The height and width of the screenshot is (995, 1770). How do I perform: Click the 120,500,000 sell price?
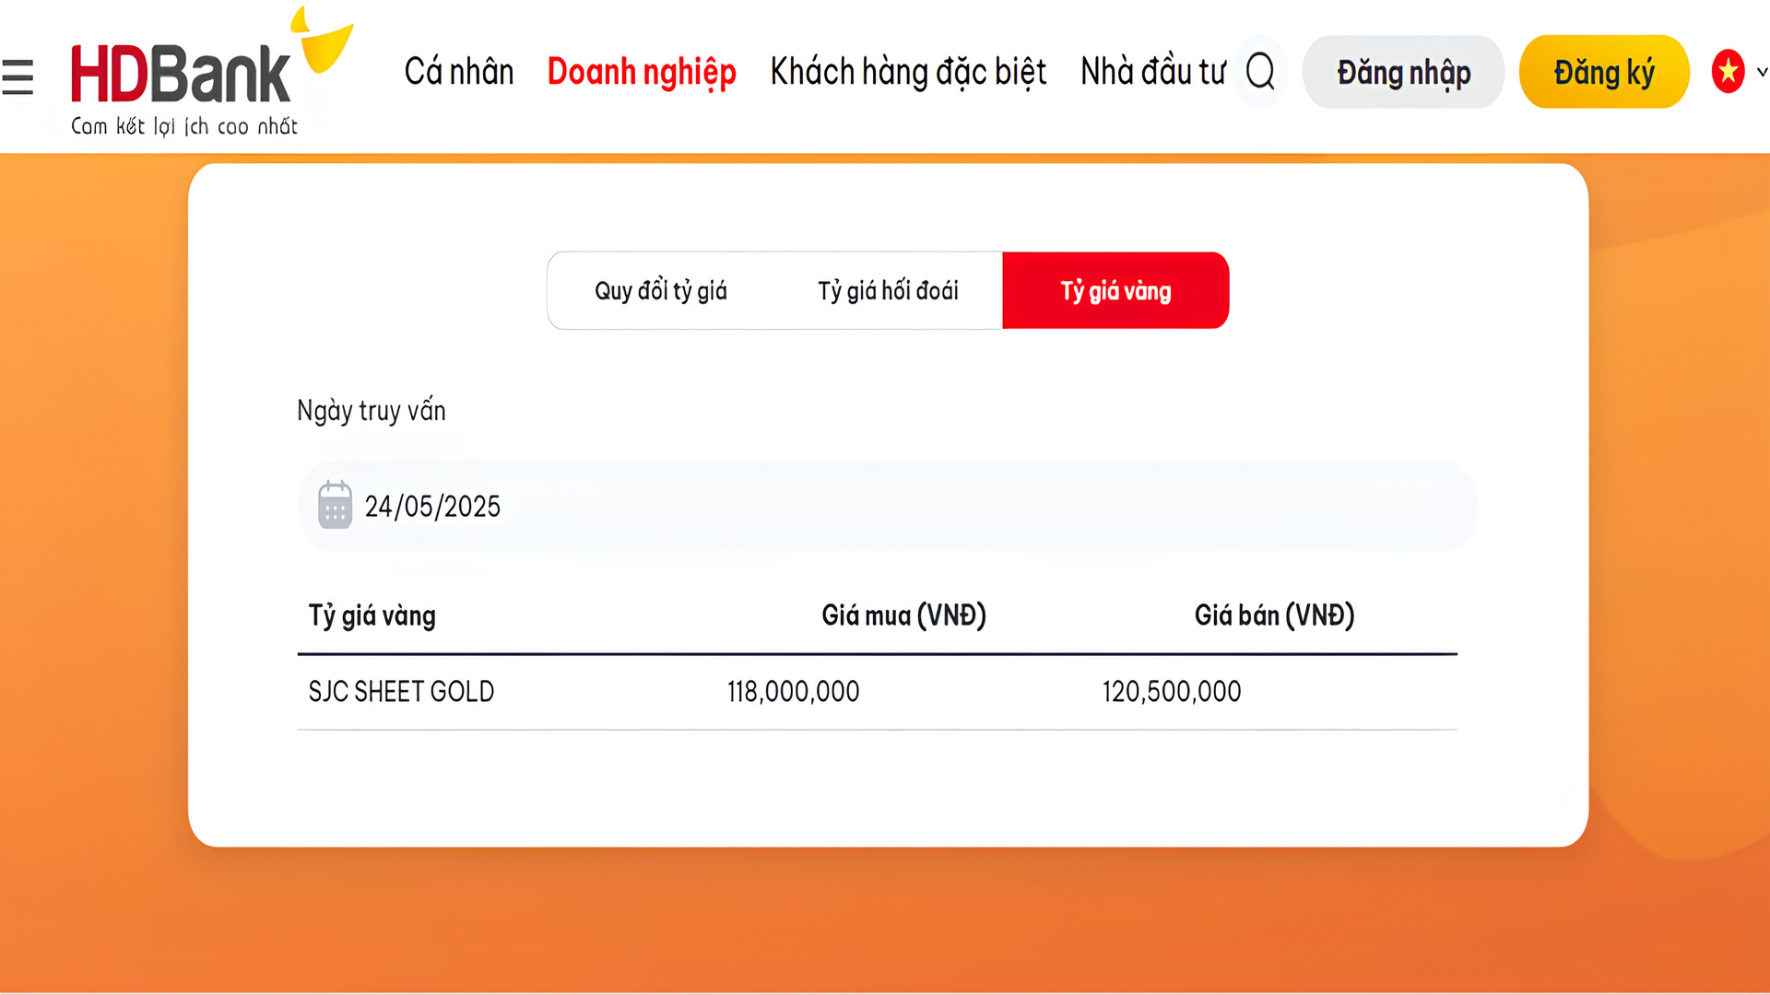[x=1172, y=692]
